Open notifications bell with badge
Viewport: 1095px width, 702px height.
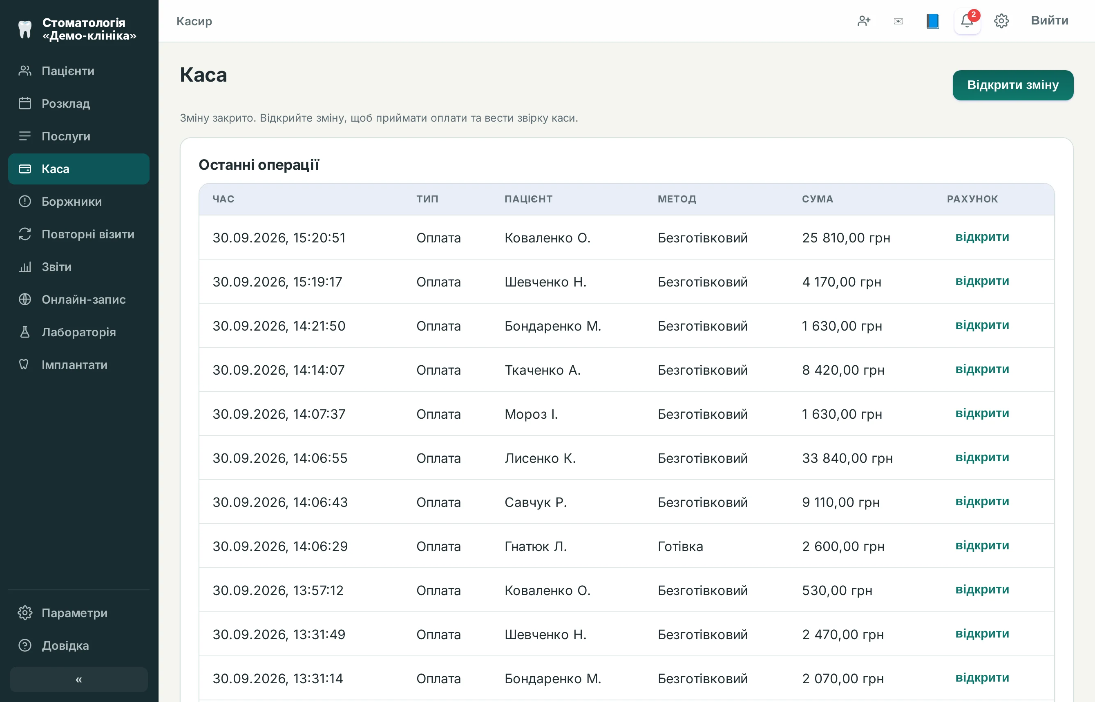[967, 21]
